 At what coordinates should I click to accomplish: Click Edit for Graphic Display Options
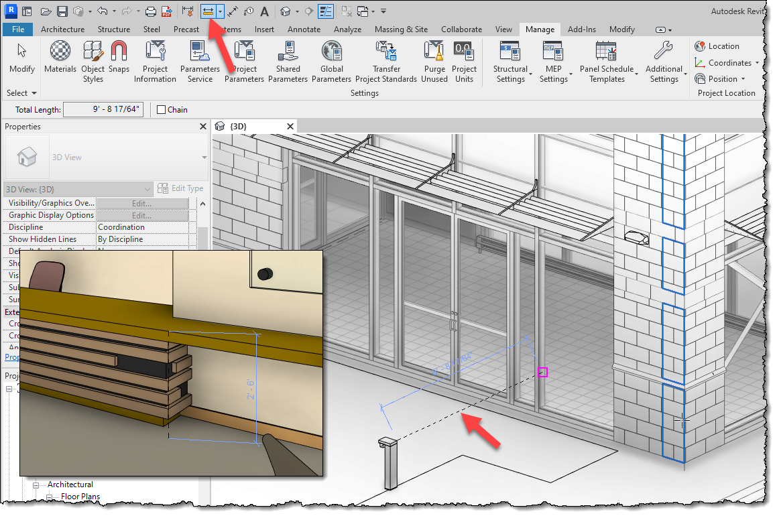(x=142, y=215)
